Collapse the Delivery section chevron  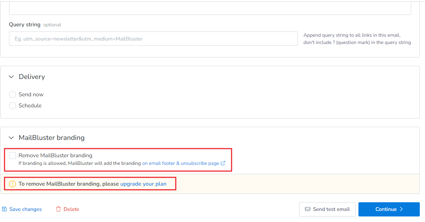click(x=11, y=77)
